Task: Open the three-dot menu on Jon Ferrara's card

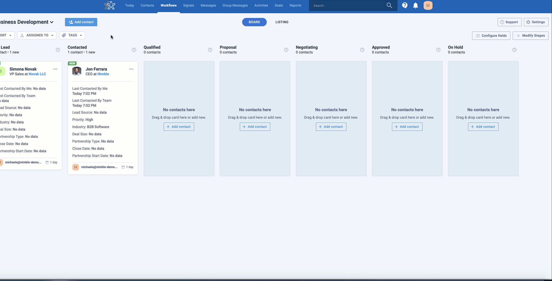Action: click(x=131, y=69)
